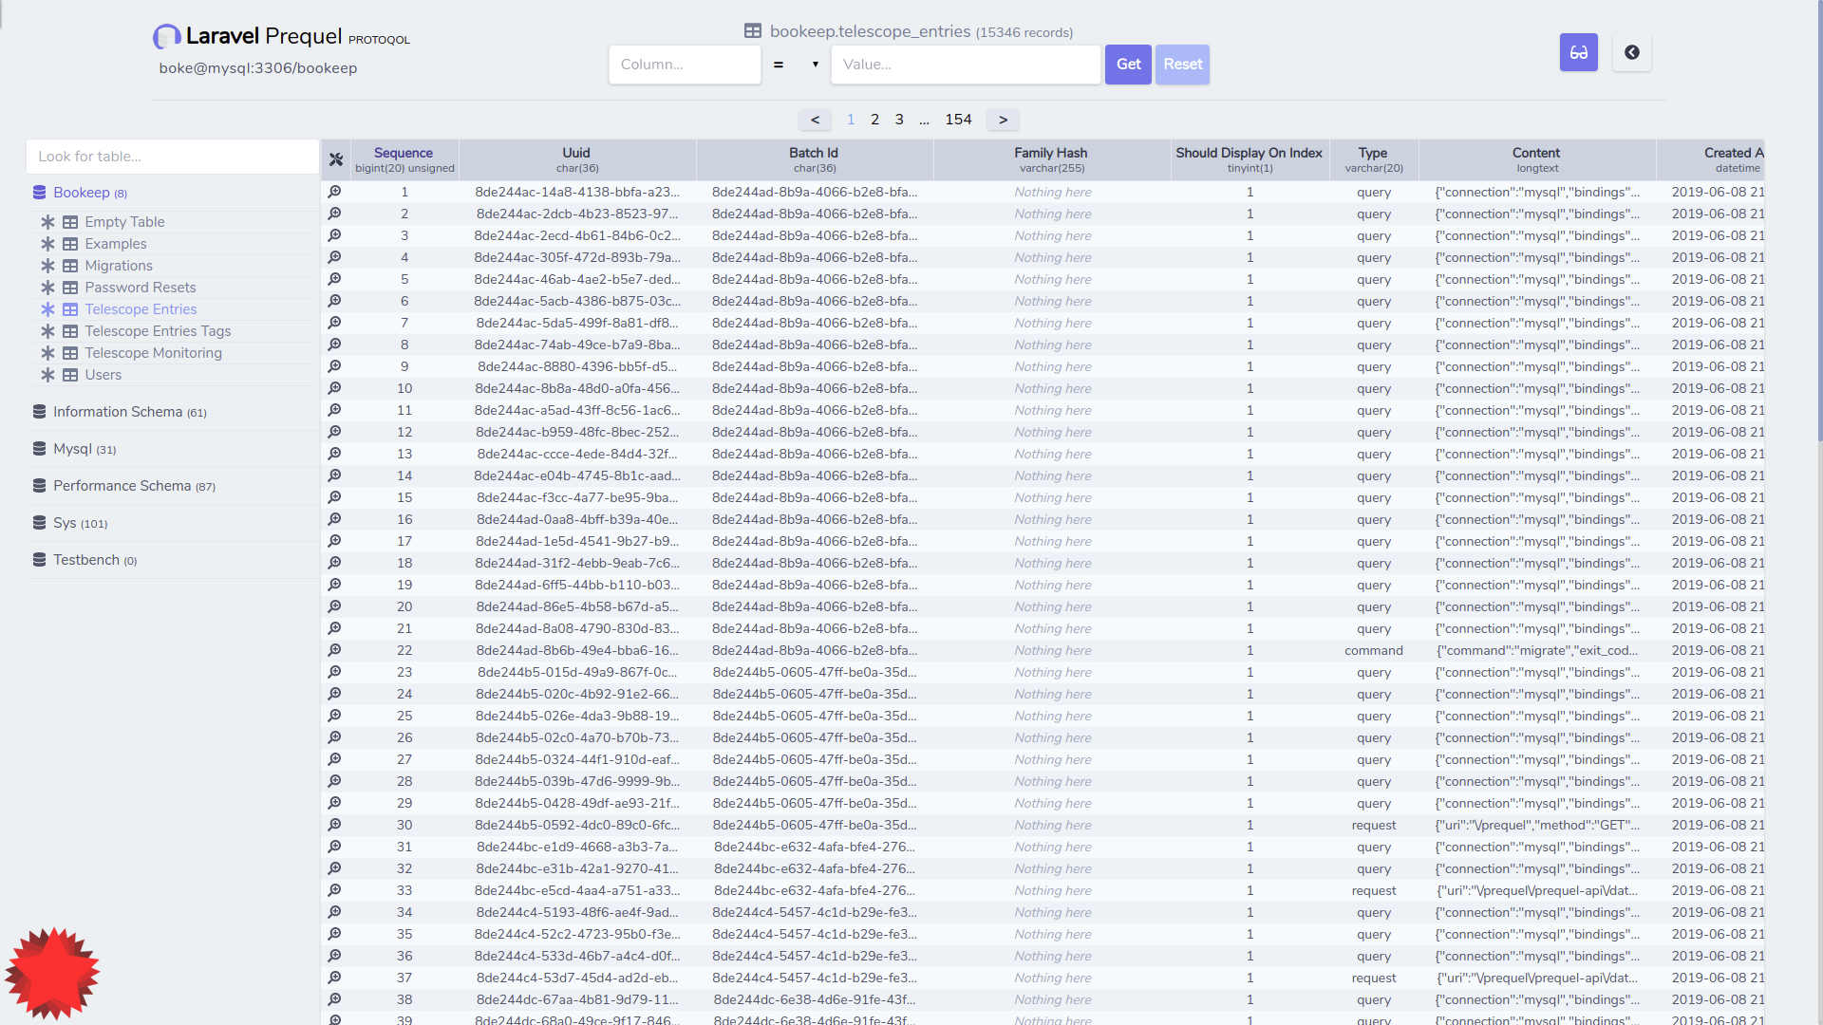Click asterisk icon beside Examples
This screenshot has width=1823, height=1025.
tap(47, 244)
